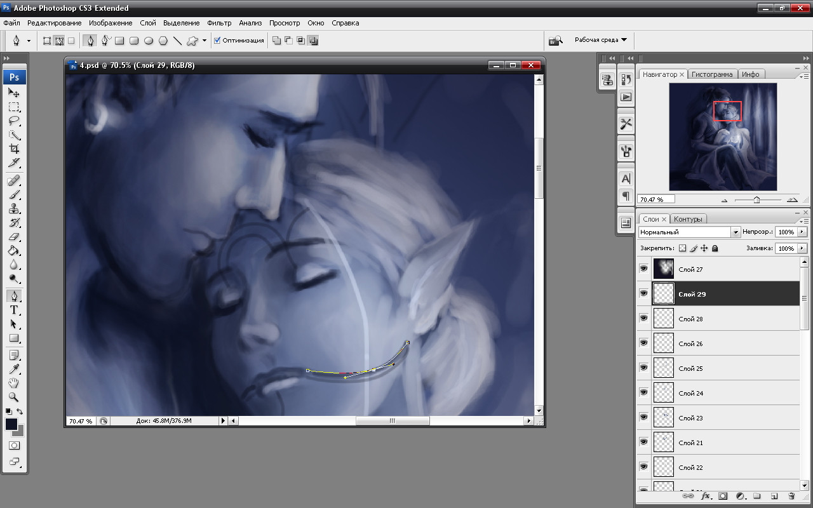Select the Lasso tool
This screenshot has height=508, width=813.
click(x=14, y=121)
